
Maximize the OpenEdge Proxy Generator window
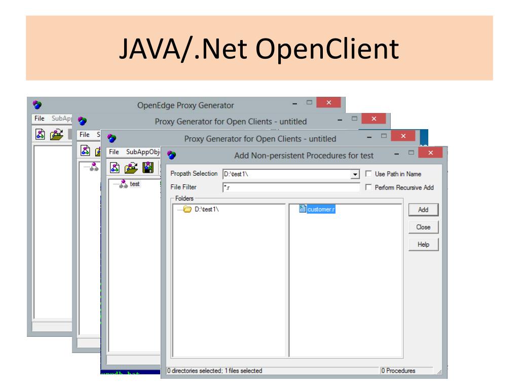[309, 102]
